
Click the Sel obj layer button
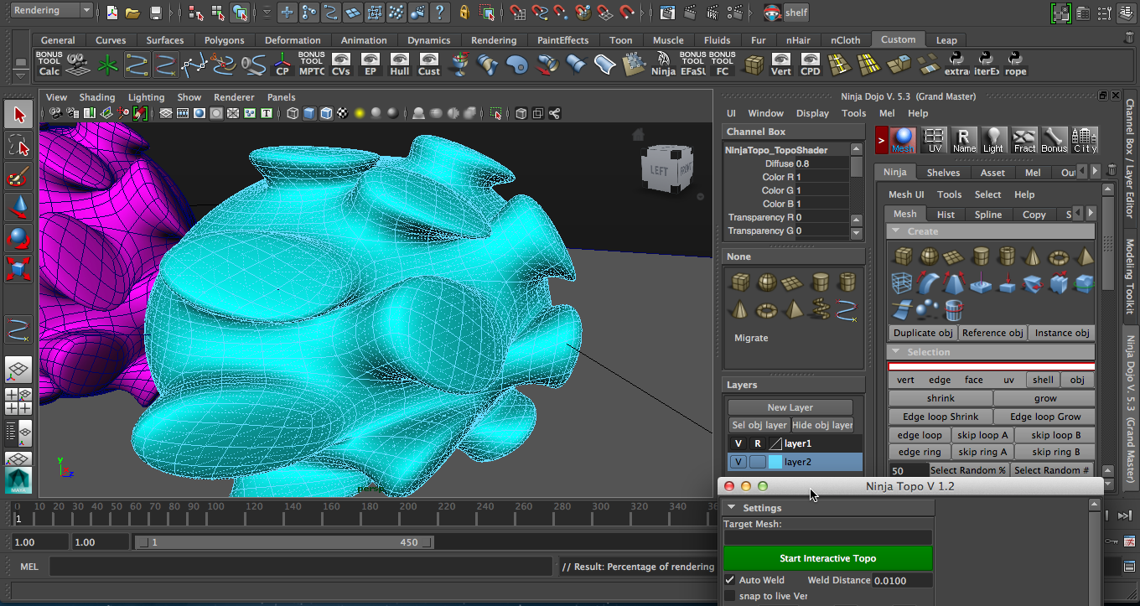[759, 425]
